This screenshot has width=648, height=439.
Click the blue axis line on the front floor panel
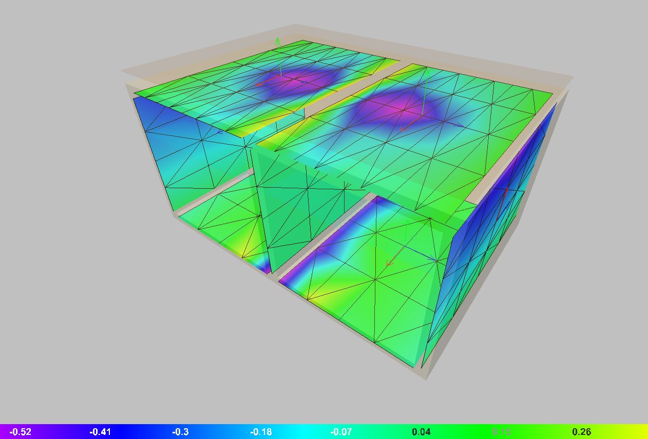click(421, 254)
